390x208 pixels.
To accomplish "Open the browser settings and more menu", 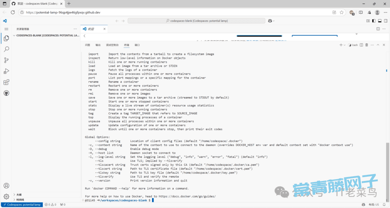I will point(385,12).
